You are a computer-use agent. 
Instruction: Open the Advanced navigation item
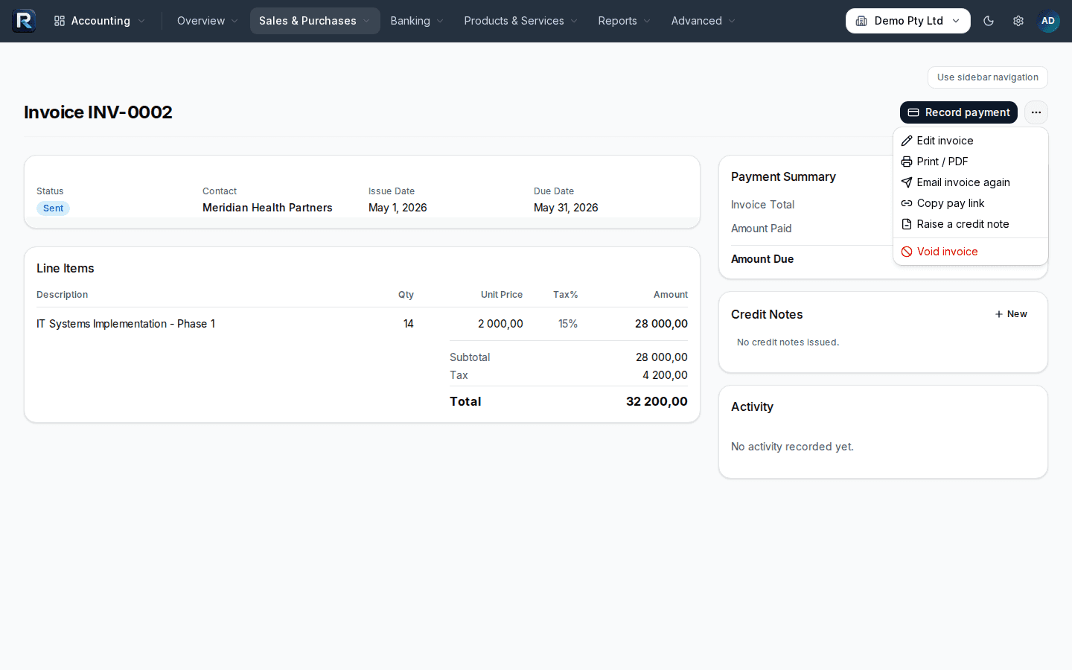(x=703, y=21)
